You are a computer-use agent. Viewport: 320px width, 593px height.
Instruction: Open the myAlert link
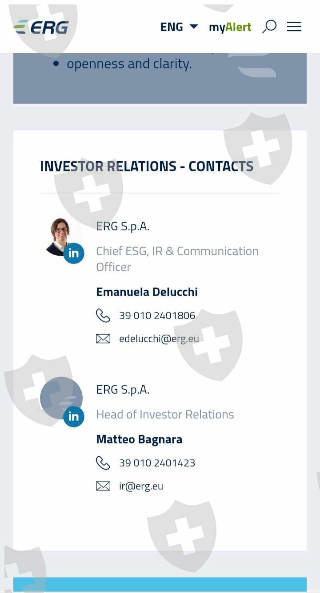(x=230, y=27)
